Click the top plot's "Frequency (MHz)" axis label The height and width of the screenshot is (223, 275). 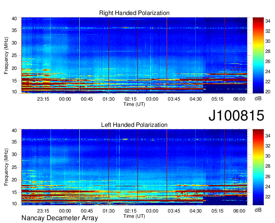6,55
